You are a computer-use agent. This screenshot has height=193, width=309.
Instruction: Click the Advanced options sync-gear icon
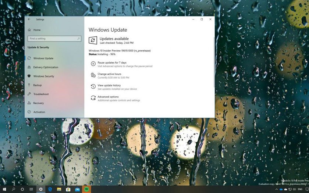pyautogui.click(x=93, y=98)
